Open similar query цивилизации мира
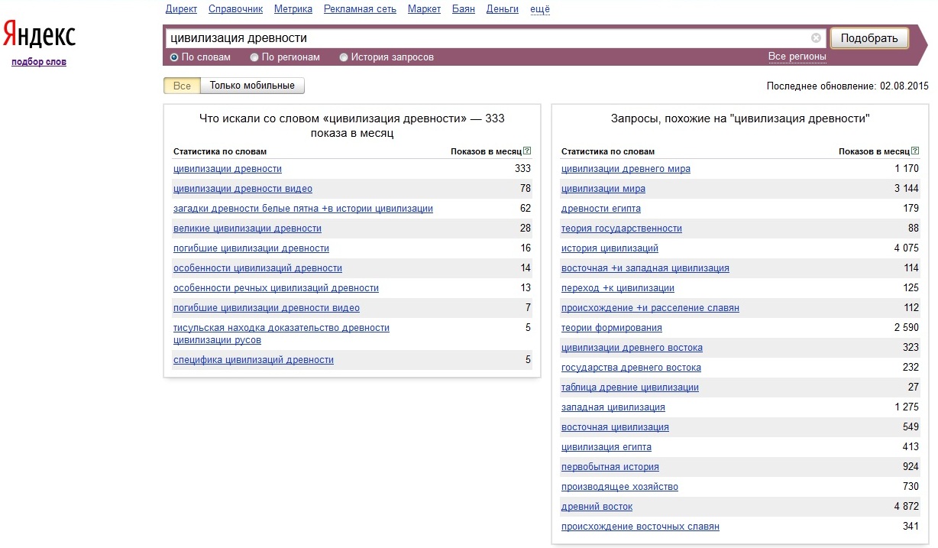Screen dimensions: 938x548 [603, 189]
